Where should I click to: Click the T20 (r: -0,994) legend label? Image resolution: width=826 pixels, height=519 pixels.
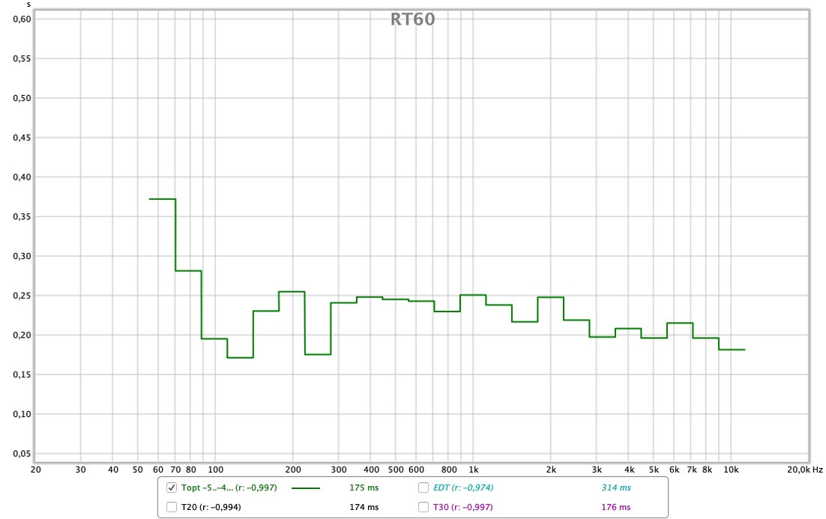pos(211,507)
